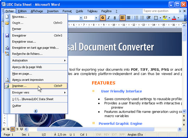Image resolution: width=188 pixels, height=138 pixels.
Task: Choose Enregistrer sous…
Action: [x=36, y=42]
